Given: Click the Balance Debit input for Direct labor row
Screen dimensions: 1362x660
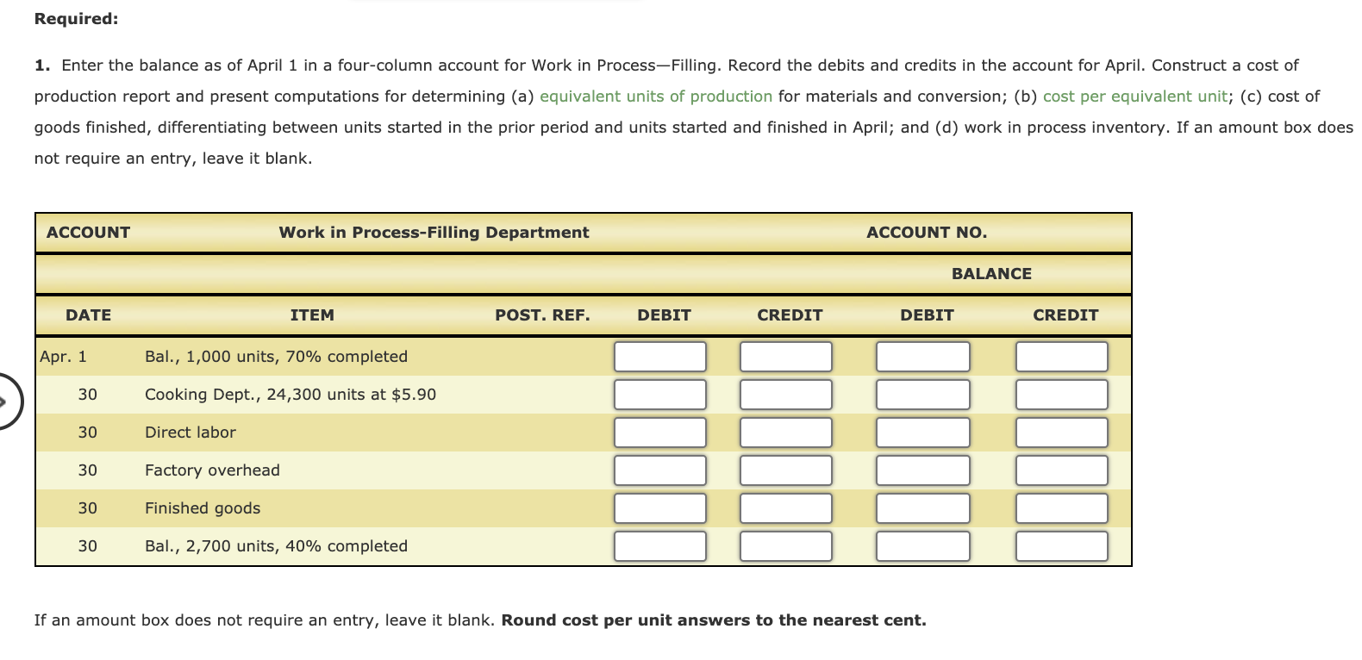Looking at the screenshot, I should (x=922, y=432).
